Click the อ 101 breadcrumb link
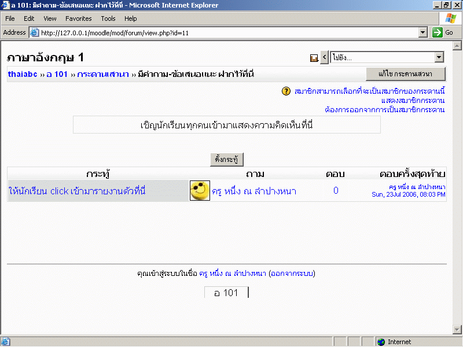Image resolution: width=463 pixels, height=347 pixels. click(57, 74)
